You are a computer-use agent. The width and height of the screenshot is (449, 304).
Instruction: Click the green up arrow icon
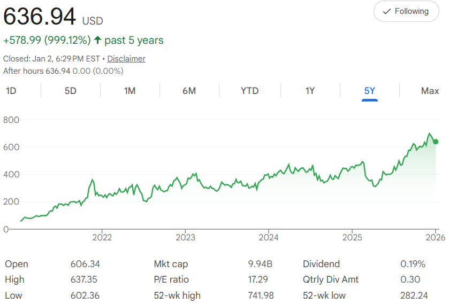97,41
